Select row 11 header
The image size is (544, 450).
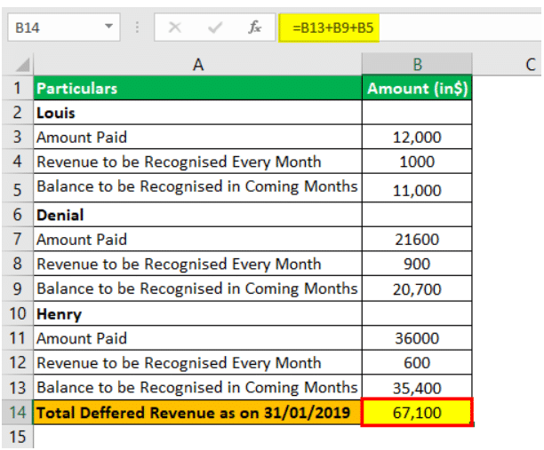[x=18, y=338]
